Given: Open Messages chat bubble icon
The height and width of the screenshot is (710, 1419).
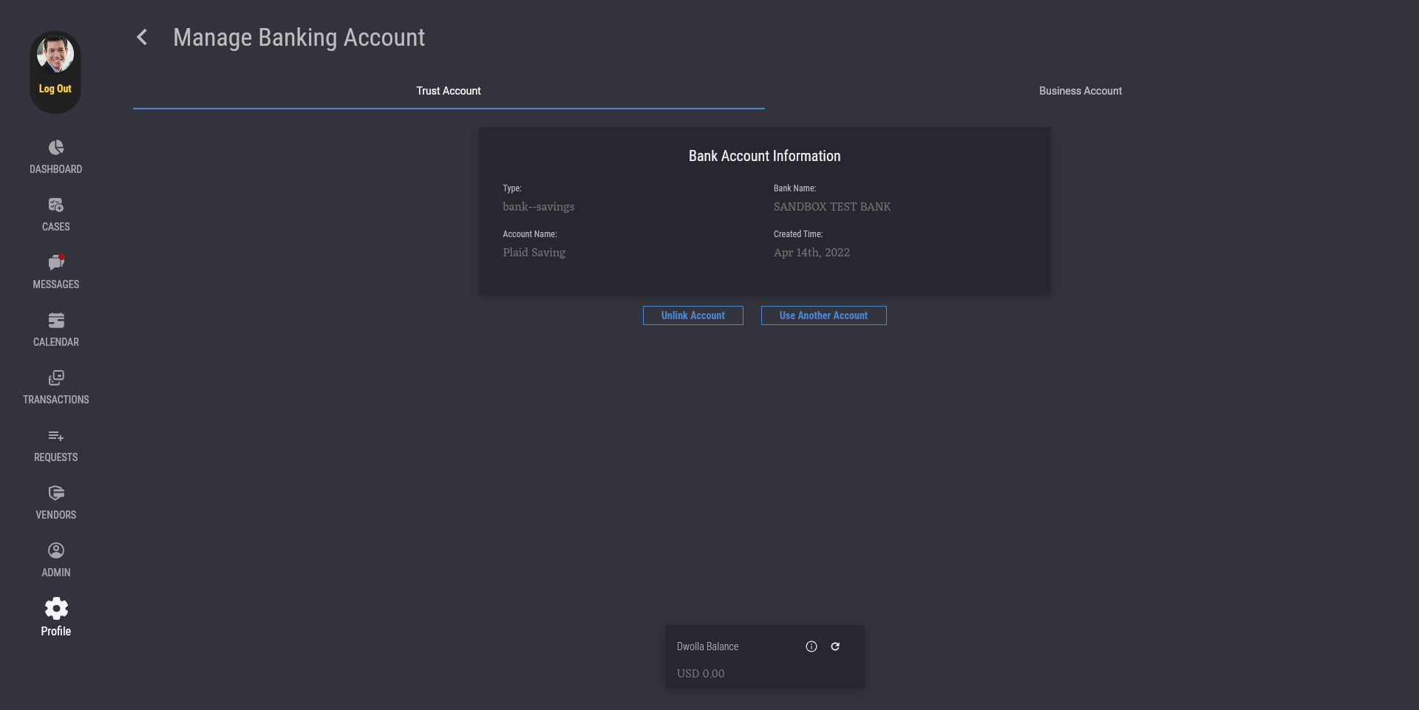Looking at the screenshot, I should (56, 263).
